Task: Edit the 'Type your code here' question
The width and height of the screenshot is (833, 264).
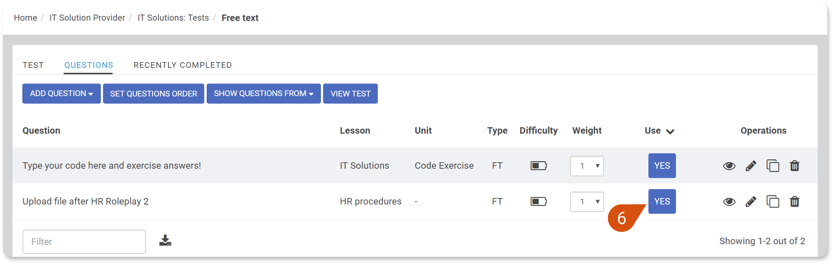Action: pyautogui.click(x=751, y=166)
